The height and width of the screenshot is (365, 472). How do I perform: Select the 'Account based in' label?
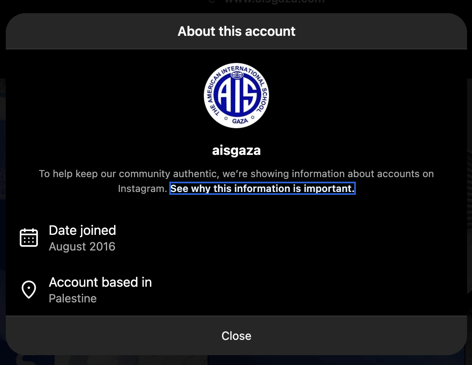pos(100,282)
